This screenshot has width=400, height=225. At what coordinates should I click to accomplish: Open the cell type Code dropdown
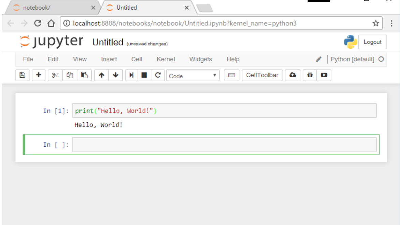193,76
